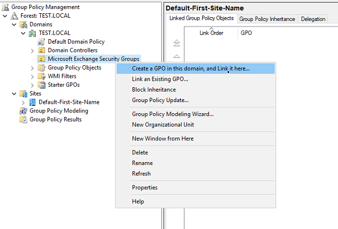Select Group Policy Objects label in tree
The image size is (338, 229).
(x=75, y=68)
